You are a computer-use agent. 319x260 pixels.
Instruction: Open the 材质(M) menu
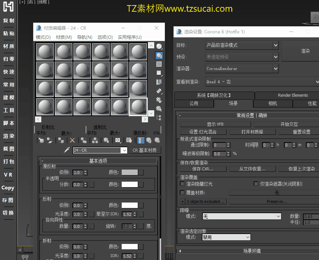point(64,37)
